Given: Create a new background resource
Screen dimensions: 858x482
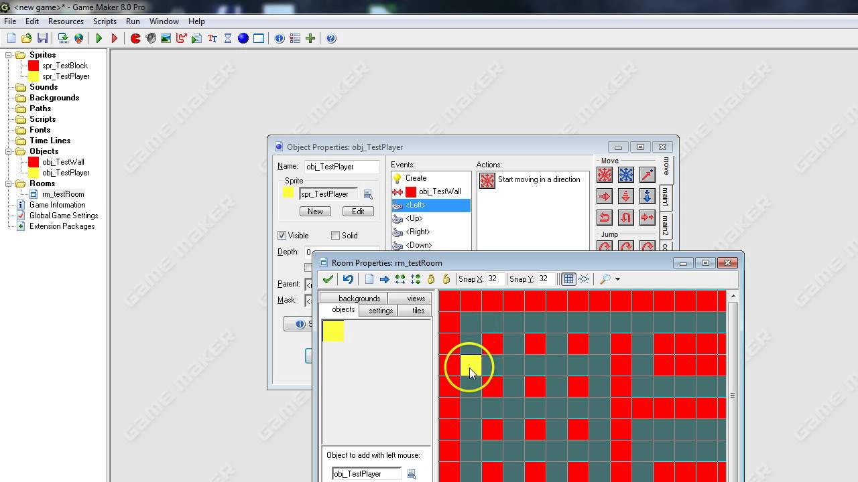Looking at the screenshot, I should point(166,38).
